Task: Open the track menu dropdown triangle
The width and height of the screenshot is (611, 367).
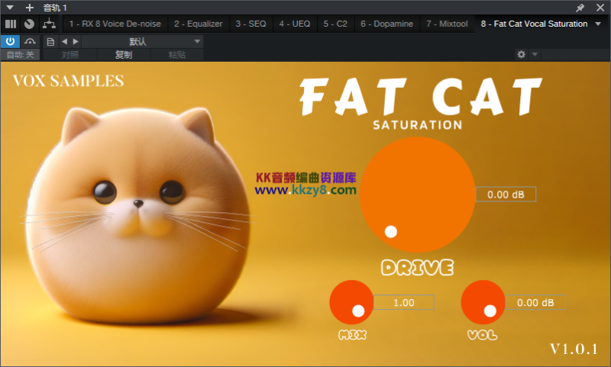Action: point(10,8)
